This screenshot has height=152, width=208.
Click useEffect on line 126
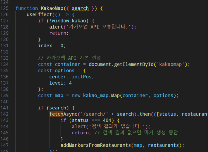click(39, 14)
